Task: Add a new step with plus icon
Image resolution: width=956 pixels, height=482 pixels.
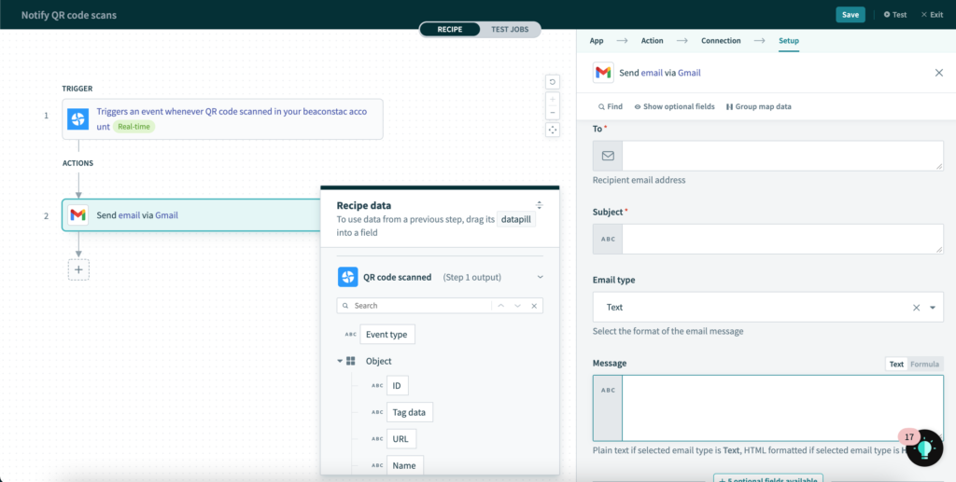Action: pos(78,269)
